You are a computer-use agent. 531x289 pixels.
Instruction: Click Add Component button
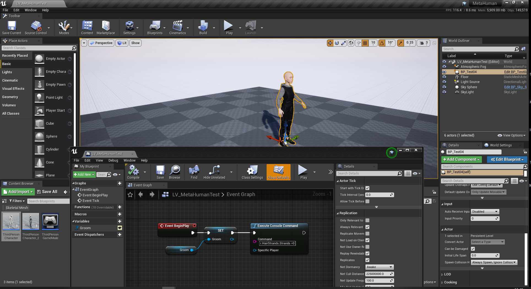(x=461, y=159)
